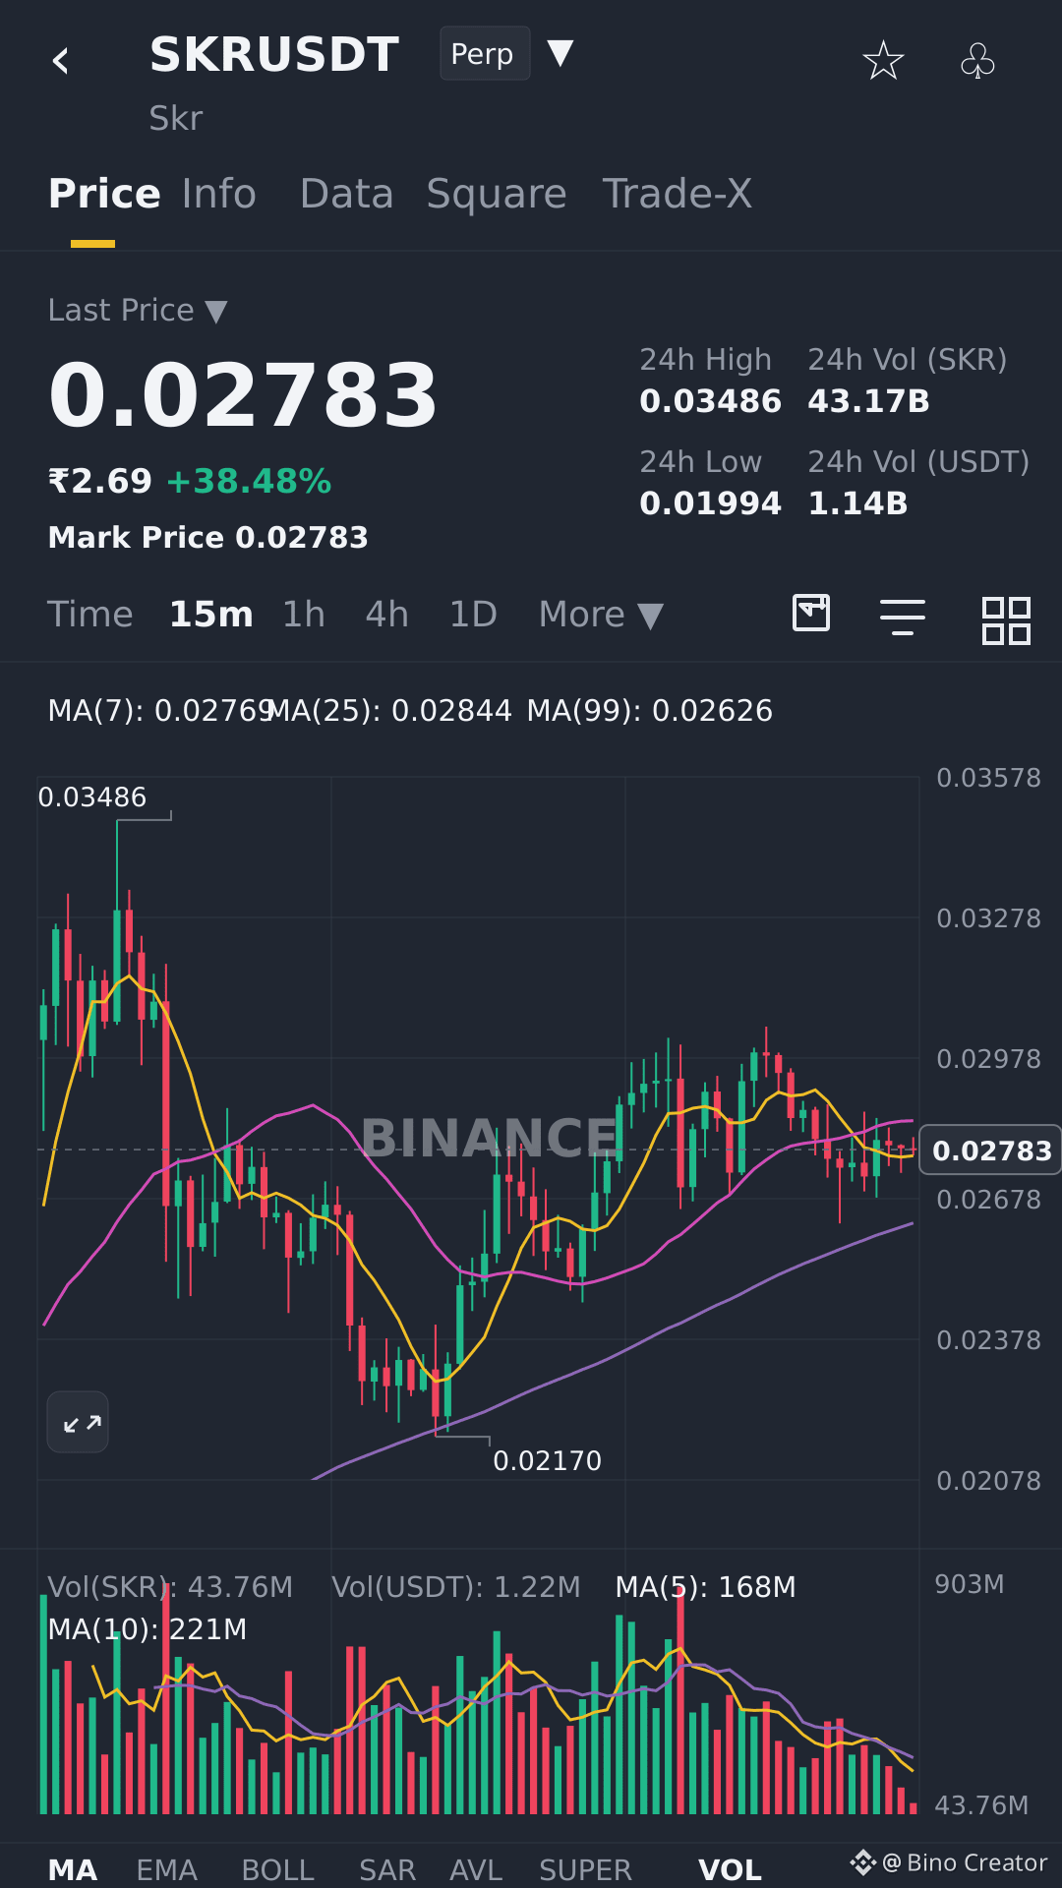This screenshot has height=1888, width=1062.
Task: Tap the volume MA(5): 168M label
Action: click(705, 1587)
